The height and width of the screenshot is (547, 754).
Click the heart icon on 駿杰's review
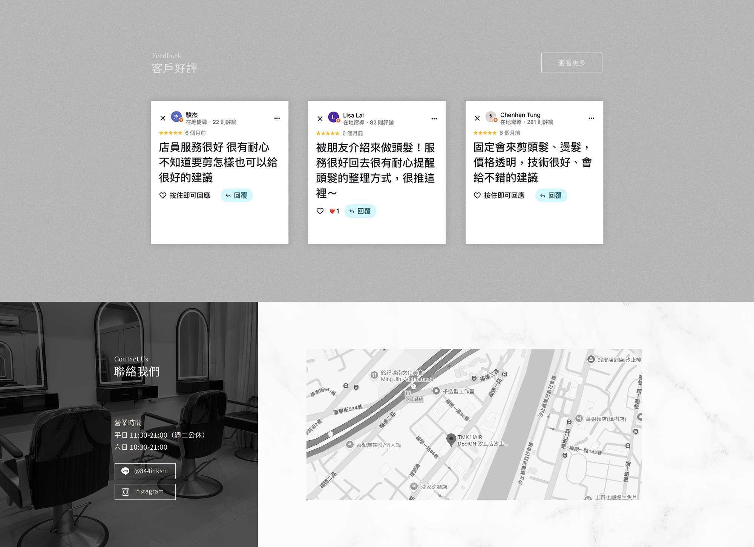click(x=163, y=195)
